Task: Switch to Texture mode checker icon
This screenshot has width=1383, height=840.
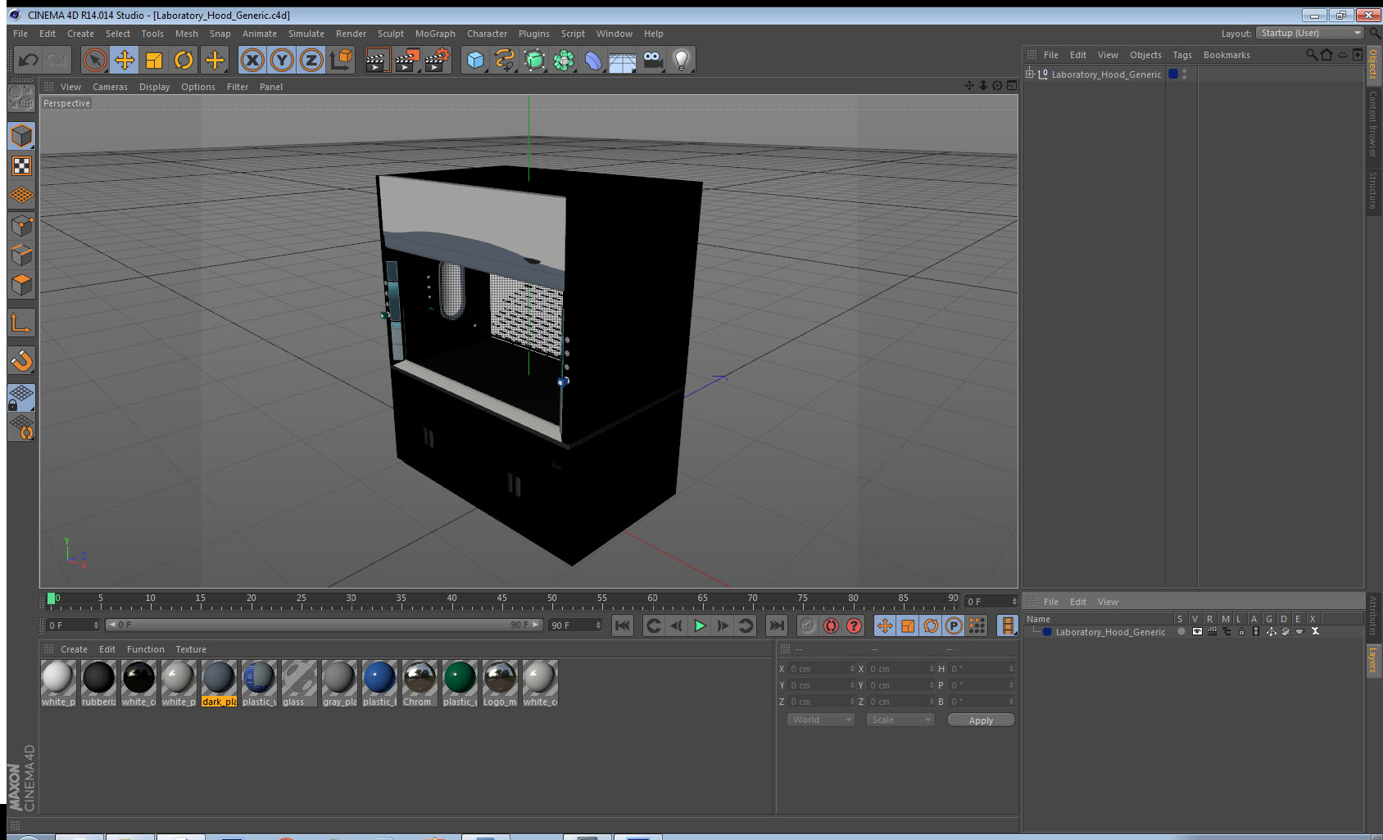Action: (x=21, y=166)
